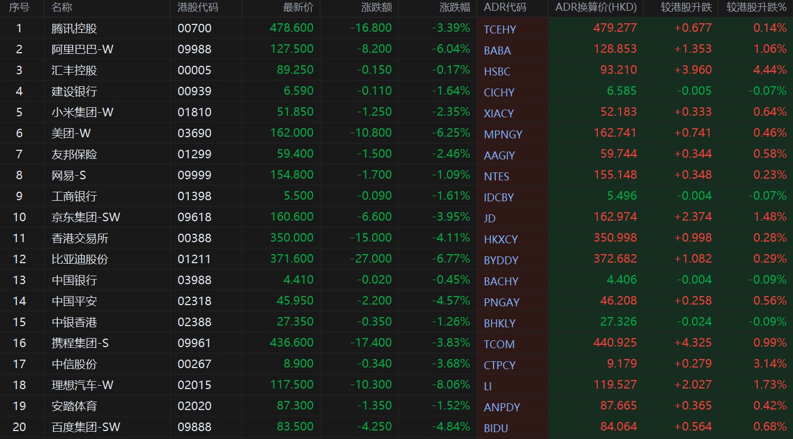Click the 名称 column header
The width and height of the screenshot is (793, 439).
click(x=62, y=7)
